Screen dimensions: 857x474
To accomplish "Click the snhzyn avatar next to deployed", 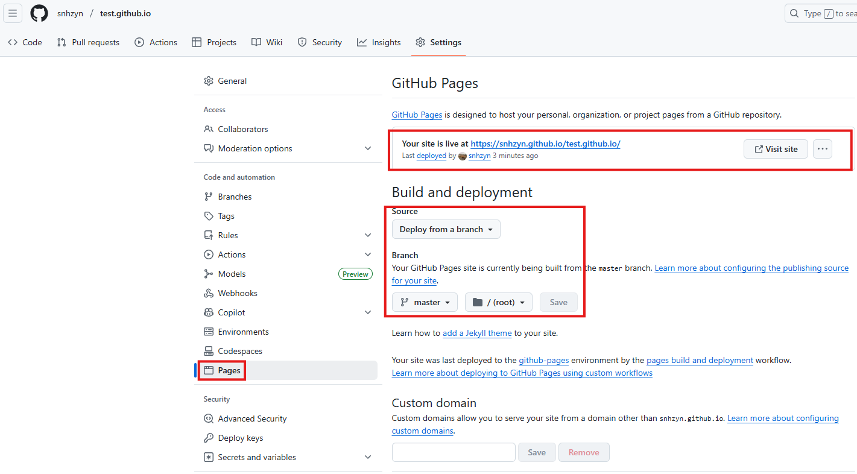I will coord(463,156).
